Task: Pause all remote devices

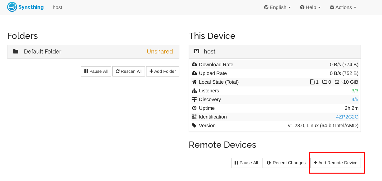Action: tap(246, 163)
